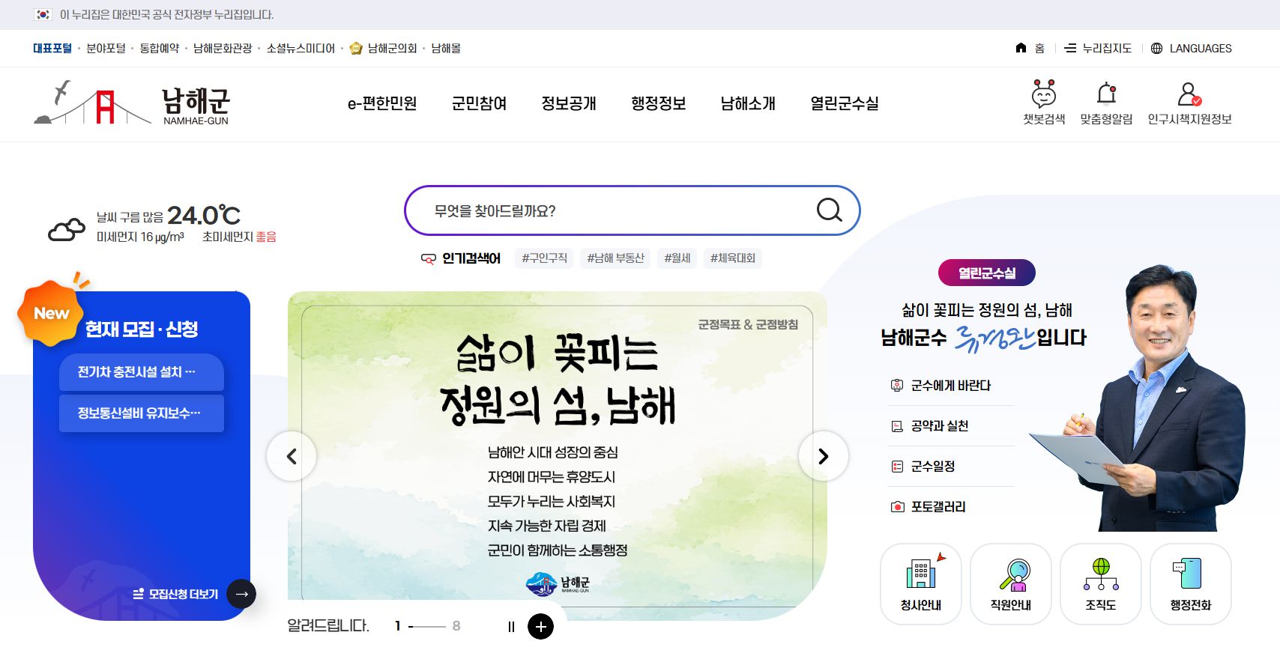Open the 군민참여 menu
Viewport: 1280px width, 671px height.
pos(480,103)
